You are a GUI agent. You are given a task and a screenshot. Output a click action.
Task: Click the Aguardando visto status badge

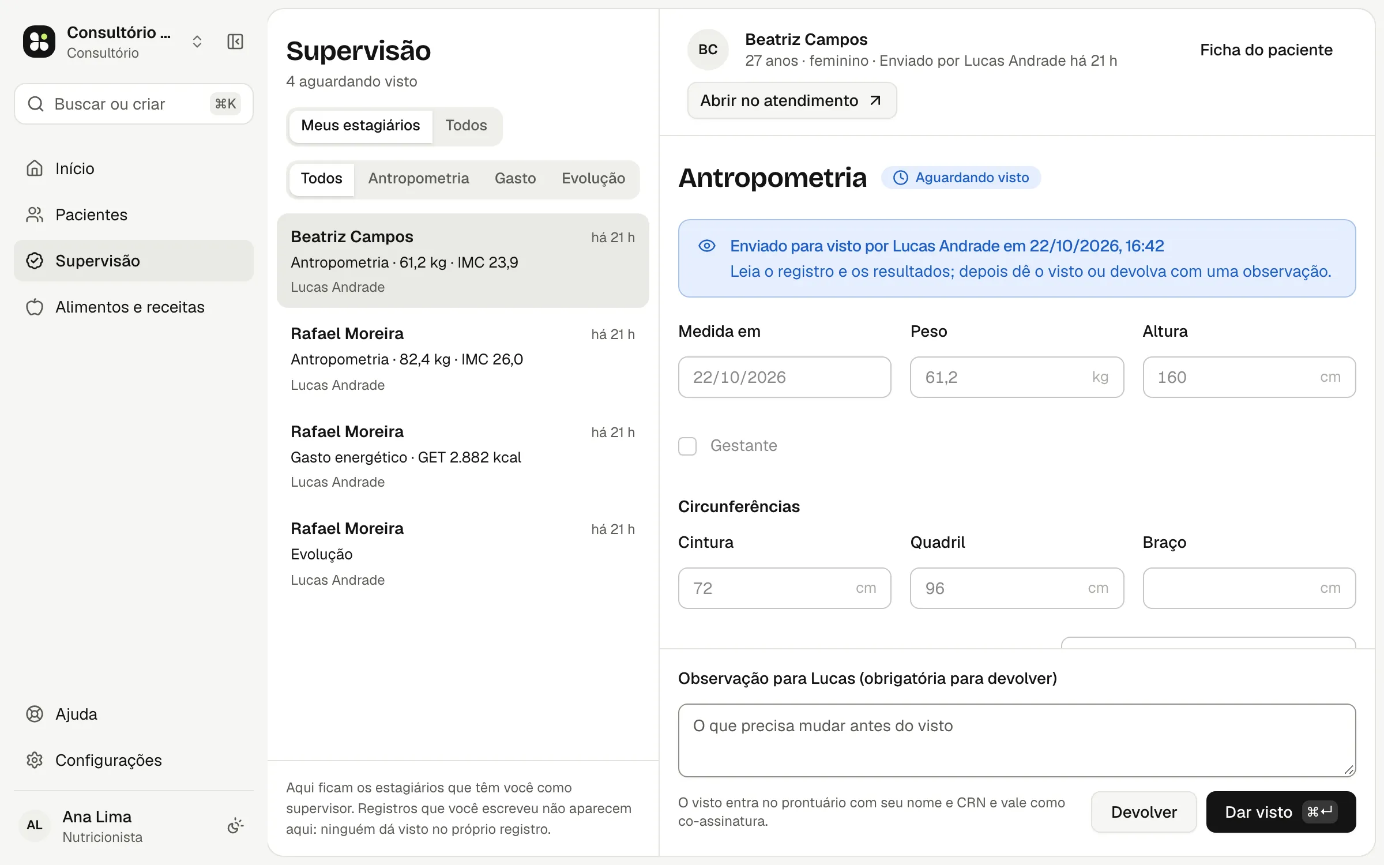click(x=961, y=178)
